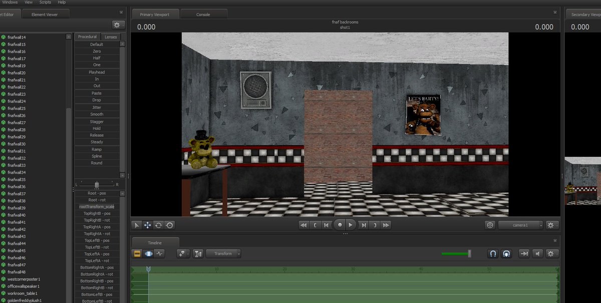Select the Procedural tab
The height and width of the screenshot is (303, 601).
tap(88, 37)
